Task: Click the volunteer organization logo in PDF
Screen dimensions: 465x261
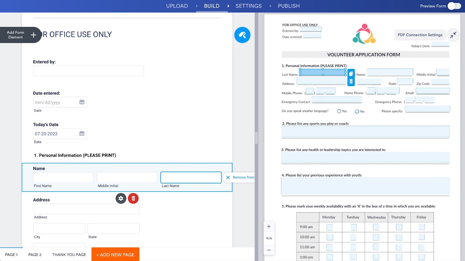Action: 364,34
